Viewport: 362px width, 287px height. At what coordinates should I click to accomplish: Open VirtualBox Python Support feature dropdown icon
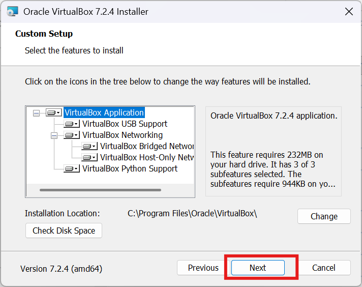click(72, 168)
